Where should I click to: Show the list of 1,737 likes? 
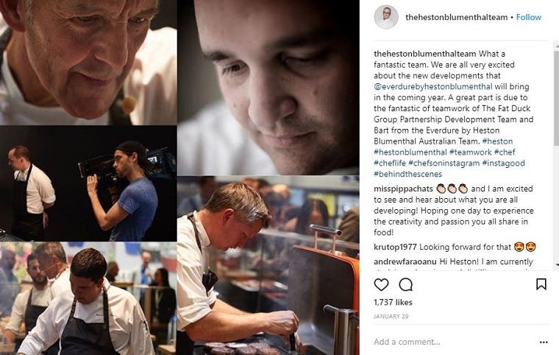click(x=393, y=303)
